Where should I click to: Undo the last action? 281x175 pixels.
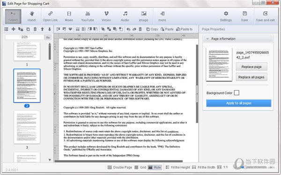click(x=128, y=29)
